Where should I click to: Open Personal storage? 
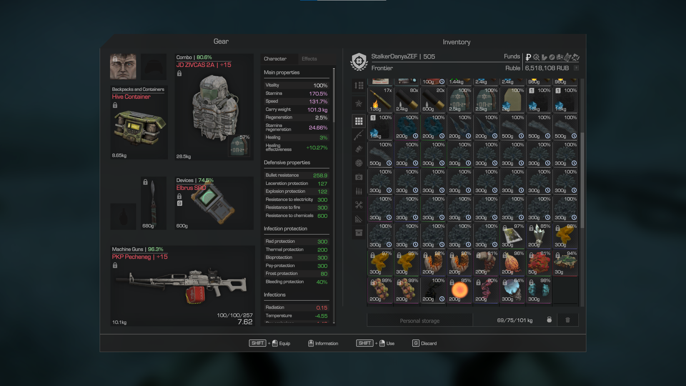tap(420, 321)
